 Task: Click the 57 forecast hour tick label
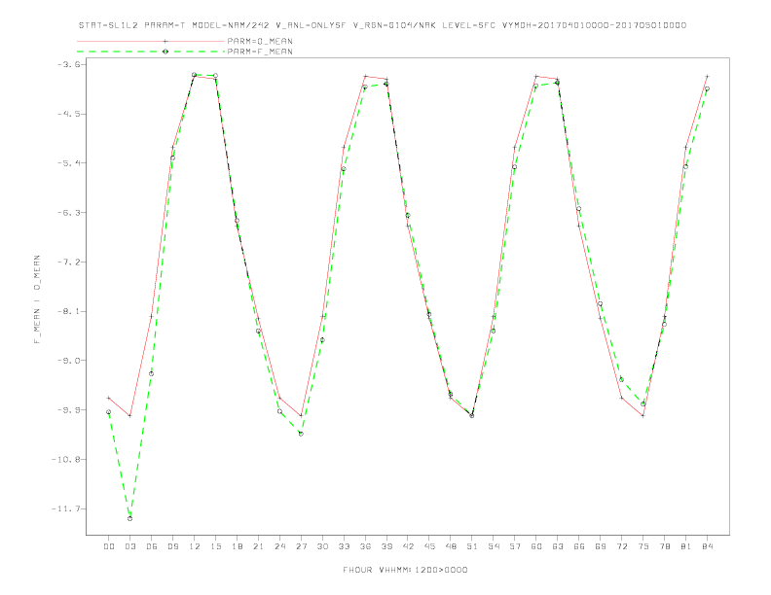coord(515,546)
